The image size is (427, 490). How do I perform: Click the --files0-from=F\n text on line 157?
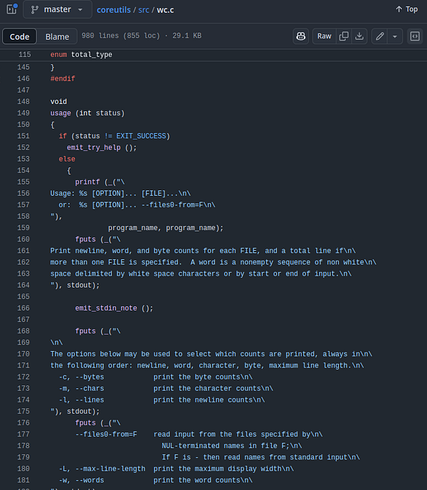[x=179, y=205]
